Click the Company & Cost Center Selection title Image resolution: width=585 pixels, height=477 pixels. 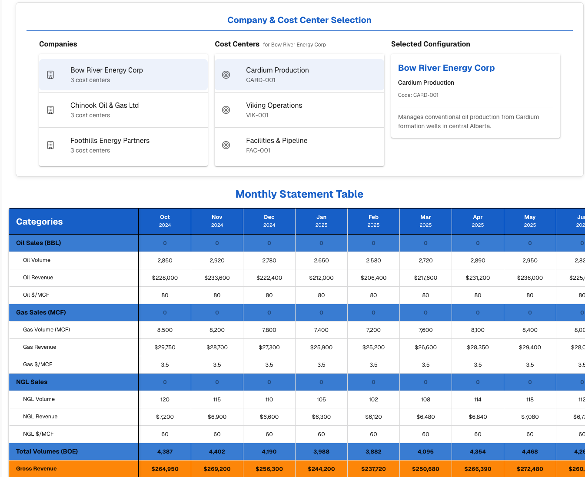tap(299, 20)
